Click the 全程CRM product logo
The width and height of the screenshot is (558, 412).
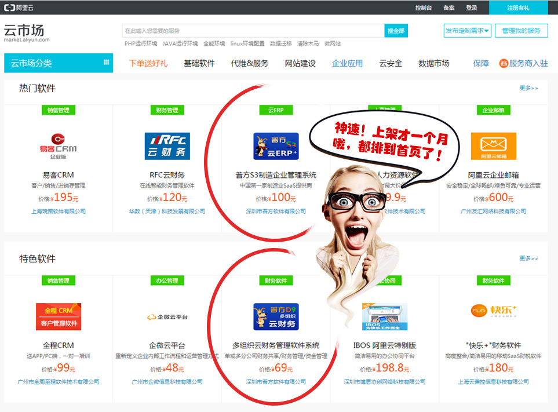coord(58,316)
